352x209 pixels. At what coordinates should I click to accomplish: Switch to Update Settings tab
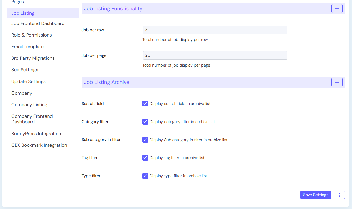coord(28,81)
